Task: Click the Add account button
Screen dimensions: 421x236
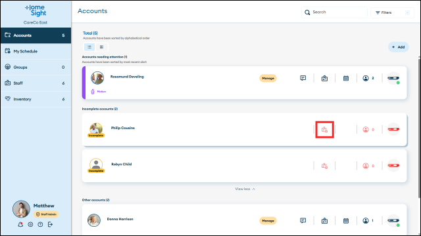Action: [399, 47]
